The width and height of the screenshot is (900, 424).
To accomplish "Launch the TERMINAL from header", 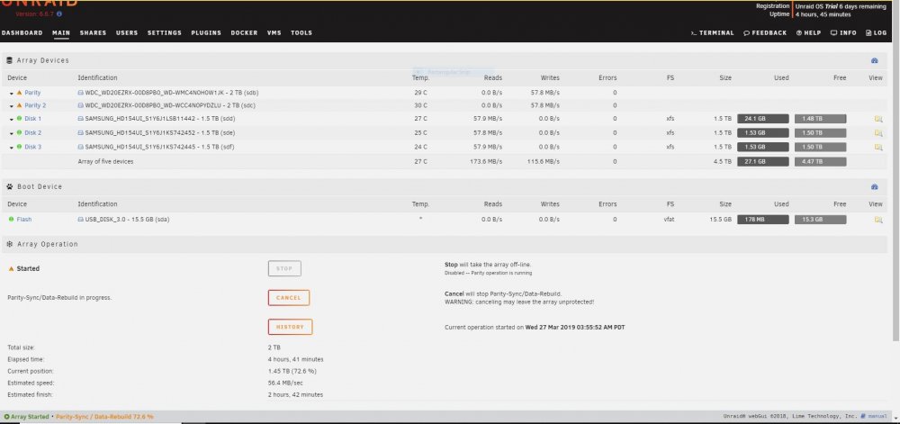I will (x=712, y=32).
